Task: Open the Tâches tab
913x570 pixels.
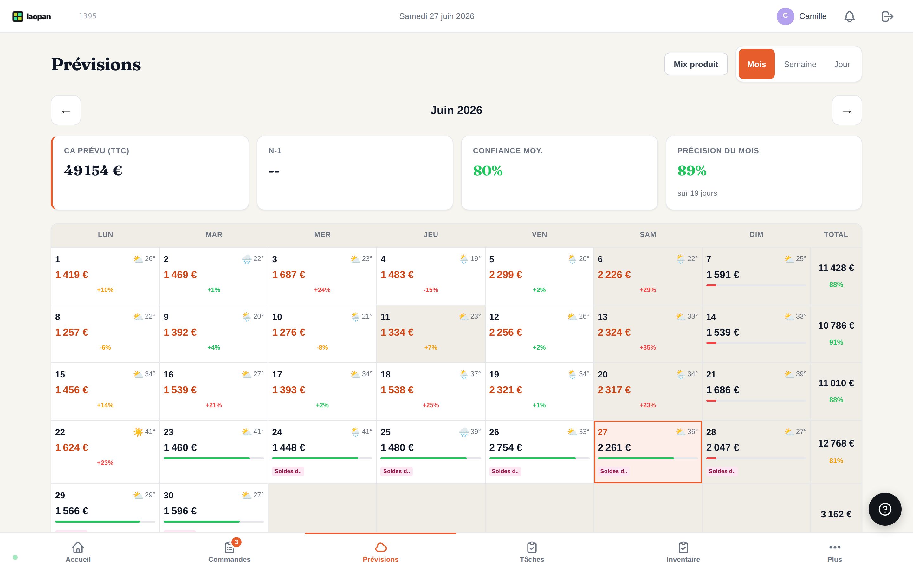Action: 532,552
